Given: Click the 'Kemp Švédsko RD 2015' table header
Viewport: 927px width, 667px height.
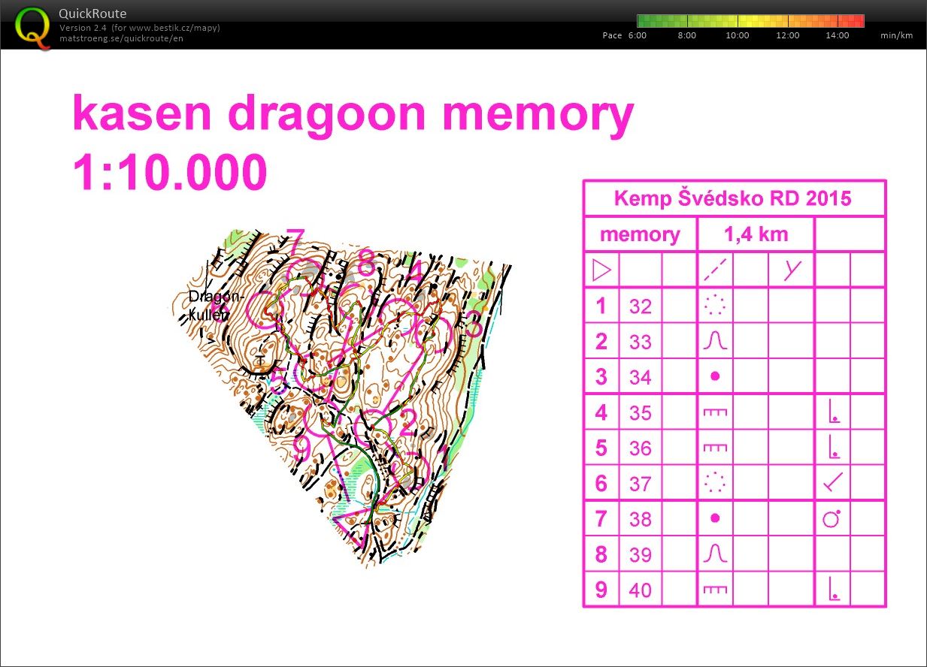Looking at the screenshot, I should tap(733, 198).
